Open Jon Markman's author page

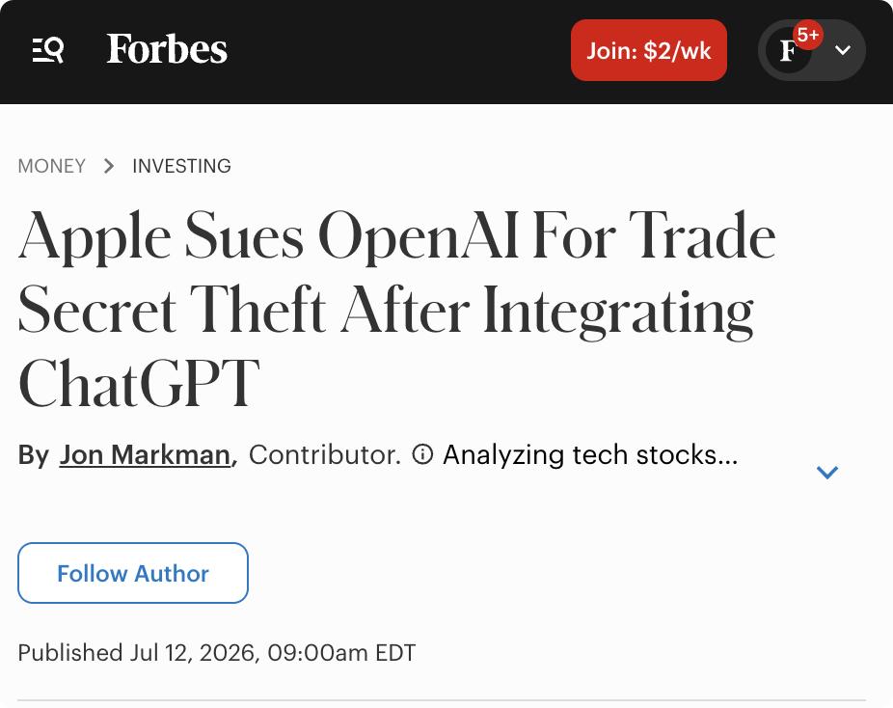click(x=145, y=454)
